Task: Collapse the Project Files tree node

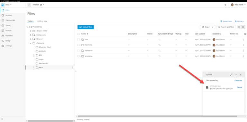Action: pos(27,27)
